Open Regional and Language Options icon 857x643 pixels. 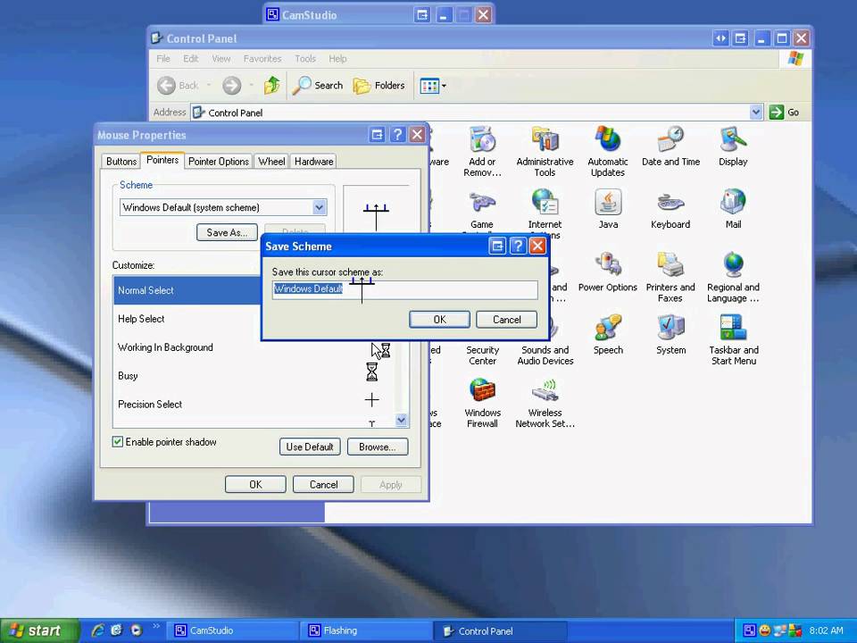733,277
